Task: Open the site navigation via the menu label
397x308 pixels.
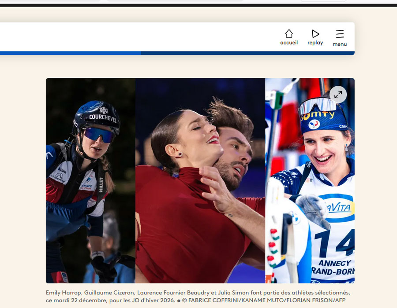Action: tap(340, 44)
